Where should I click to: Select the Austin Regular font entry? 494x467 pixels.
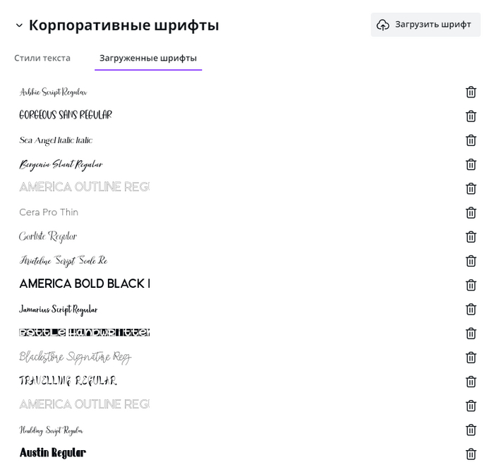pyautogui.click(x=52, y=453)
